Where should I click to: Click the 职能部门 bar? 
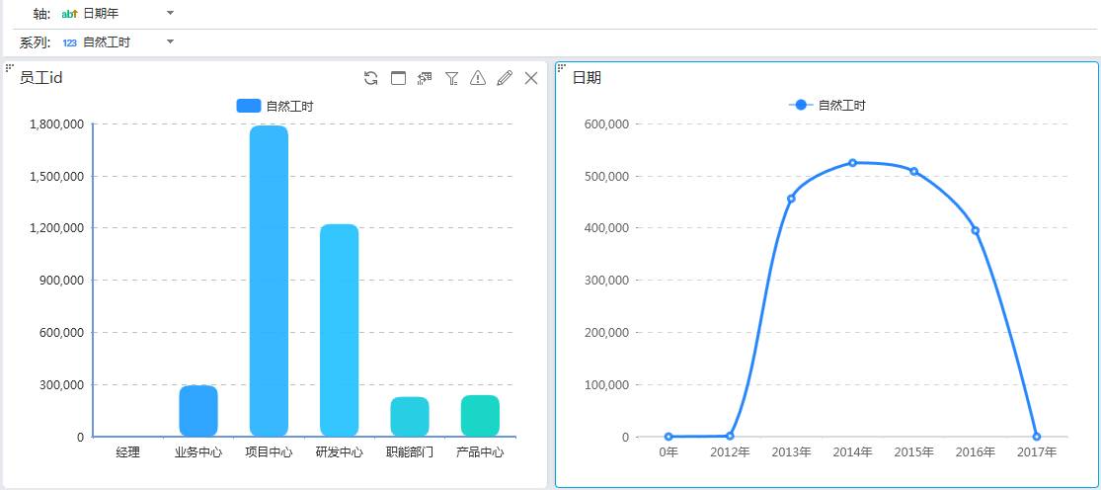410,416
